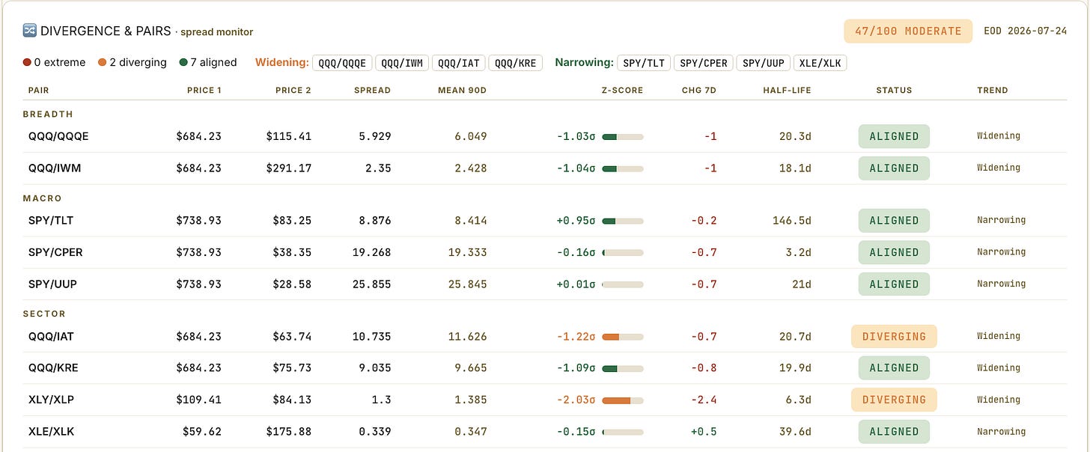This screenshot has width=1090, height=452.
Task: Sort by the STATUS column header
Action: click(894, 91)
